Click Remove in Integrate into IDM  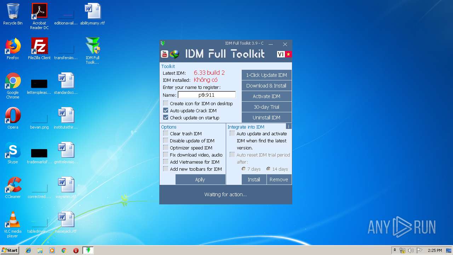coord(279,180)
